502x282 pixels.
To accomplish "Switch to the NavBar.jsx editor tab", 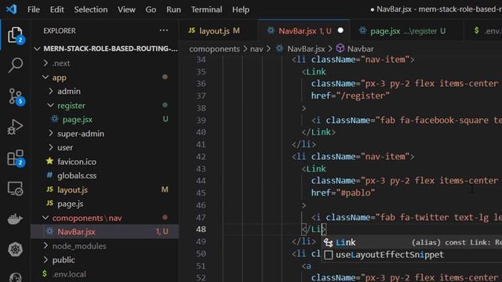I will click(304, 31).
